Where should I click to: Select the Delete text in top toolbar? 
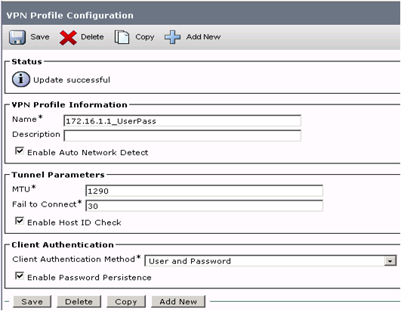92,37
